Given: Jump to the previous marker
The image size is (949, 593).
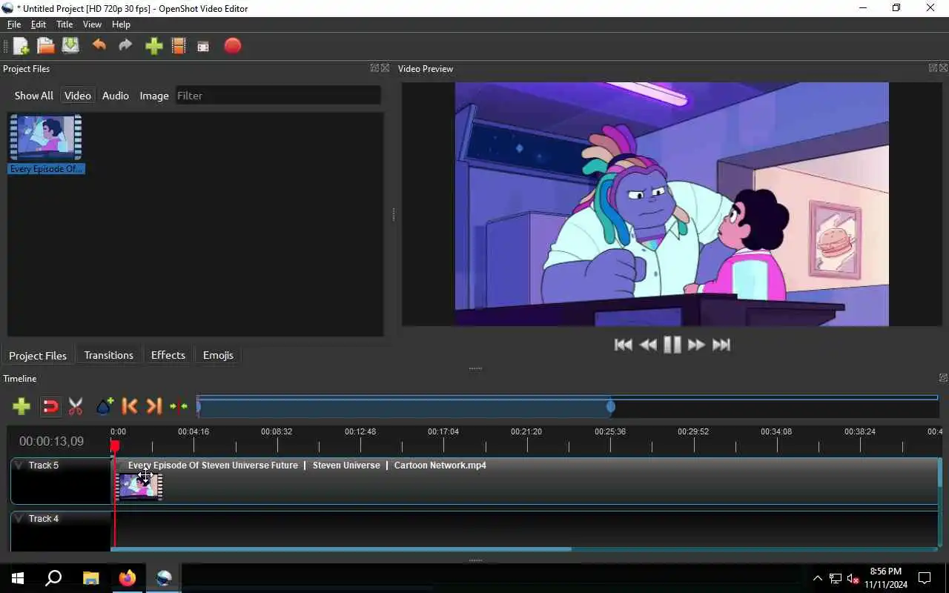Looking at the screenshot, I should click(x=130, y=406).
